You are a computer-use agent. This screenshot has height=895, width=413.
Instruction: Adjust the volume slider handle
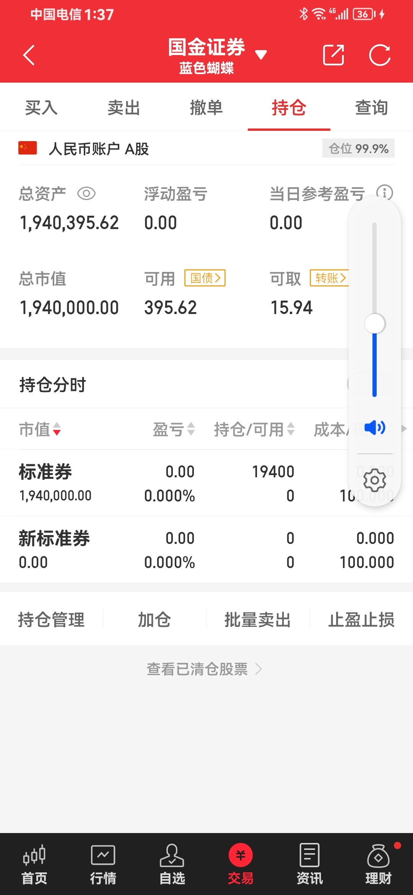pos(375,324)
